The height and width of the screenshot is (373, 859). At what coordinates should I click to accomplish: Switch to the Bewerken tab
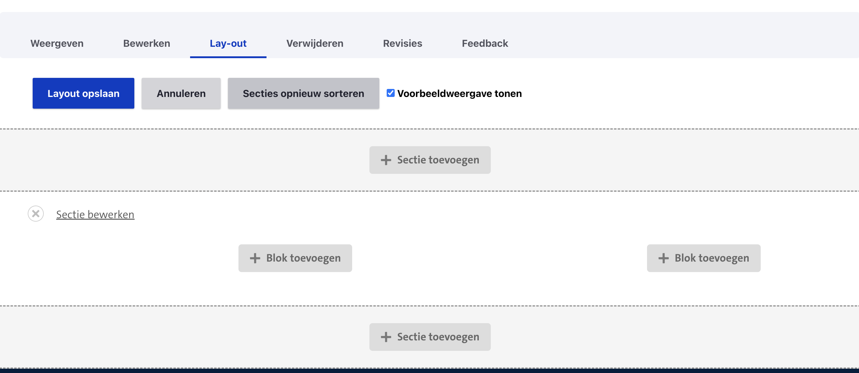[x=147, y=43]
